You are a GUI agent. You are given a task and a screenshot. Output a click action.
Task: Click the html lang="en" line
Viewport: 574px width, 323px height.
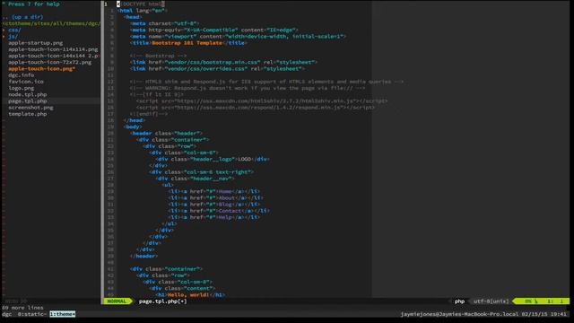click(142, 11)
